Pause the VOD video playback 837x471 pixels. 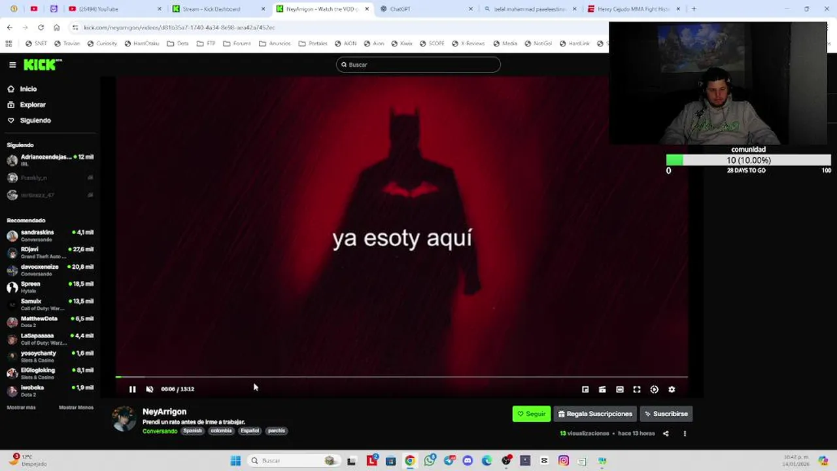click(x=132, y=389)
